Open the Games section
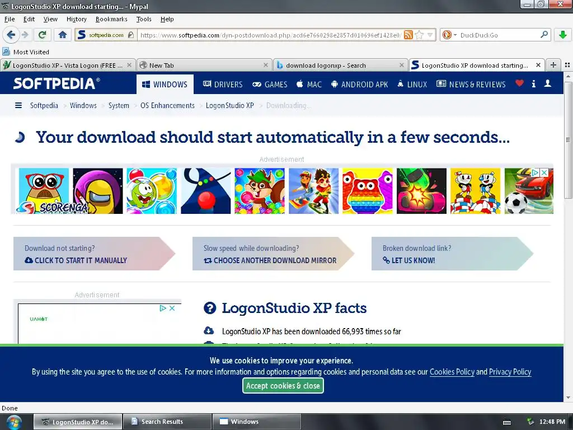The width and height of the screenshot is (573, 430). coord(270,84)
